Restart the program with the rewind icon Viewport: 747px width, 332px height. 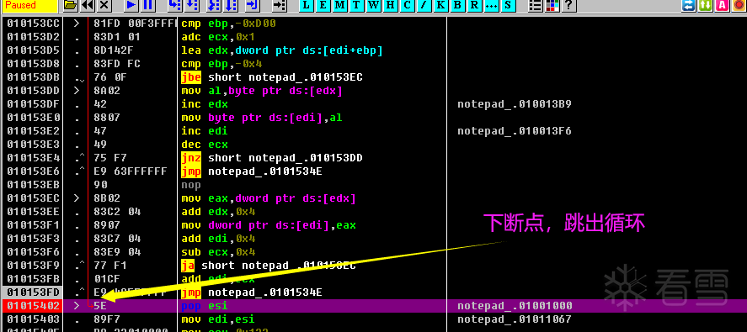point(87,6)
